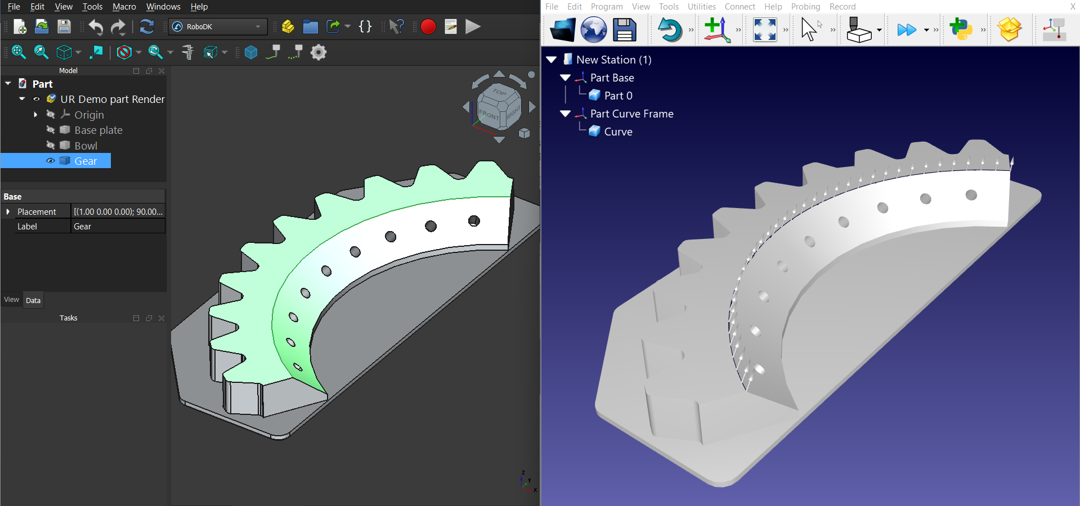Select the curve extraction tool icon
Image resolution: width=1080 pixels, height=506 pixels.
coord(273,52)
